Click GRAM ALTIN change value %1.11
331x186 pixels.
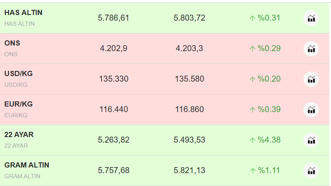click(x=269, y=171)
